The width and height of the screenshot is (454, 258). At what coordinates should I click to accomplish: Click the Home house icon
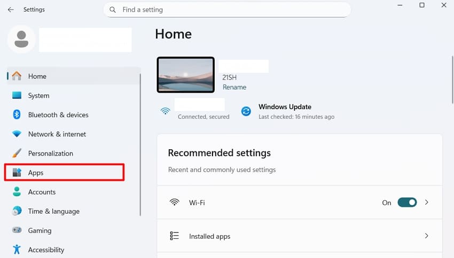17,76
